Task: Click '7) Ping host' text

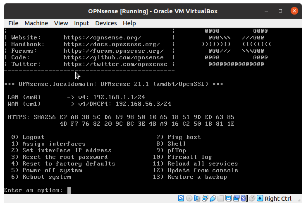Action: [x=179, y=137]
